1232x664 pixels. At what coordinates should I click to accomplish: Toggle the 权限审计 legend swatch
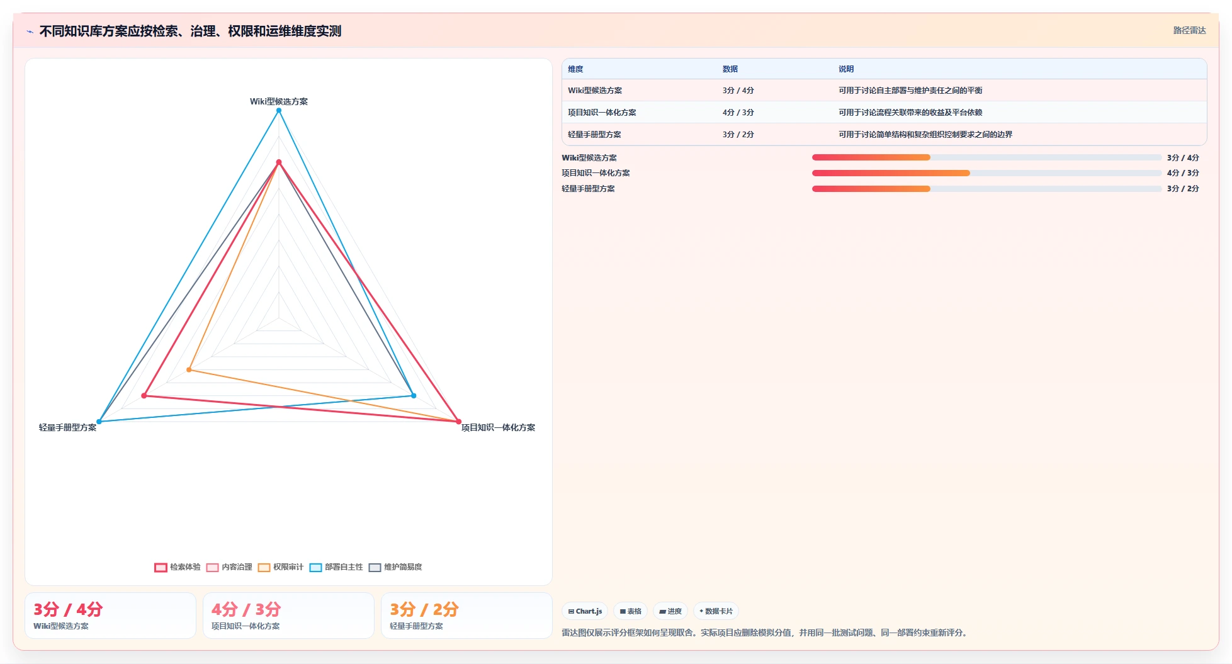[x=264, y=567]
